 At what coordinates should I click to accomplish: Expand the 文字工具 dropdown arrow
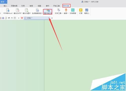point(62,13)
